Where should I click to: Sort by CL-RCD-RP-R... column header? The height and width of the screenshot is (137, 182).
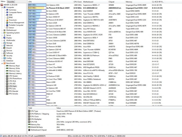pyautogui.click(x=158, y=2)
